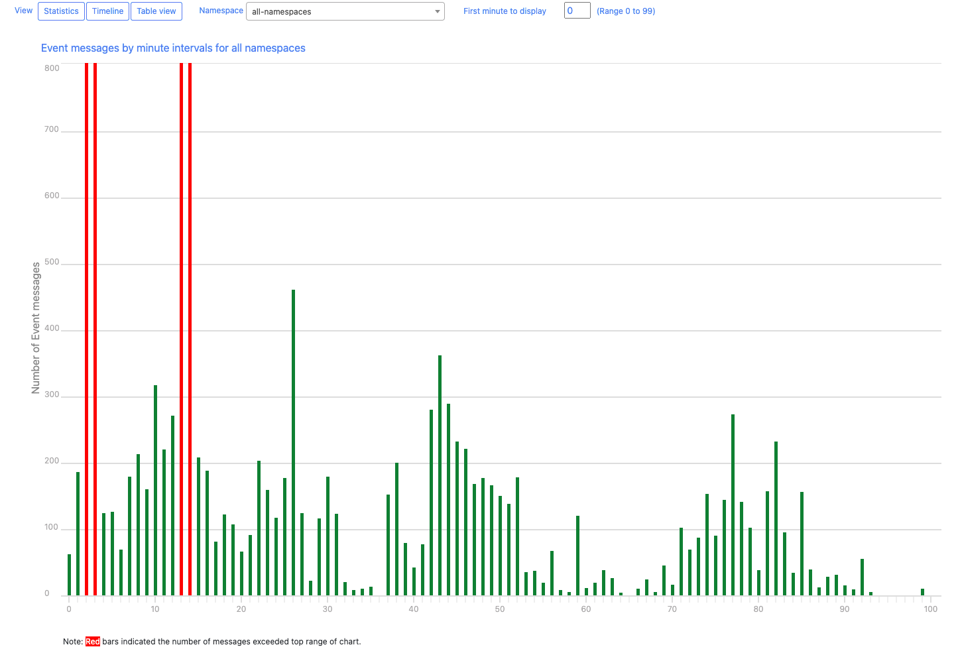This screenshot has width=958, height=655.
Task: Click the green bar at minute 82
Action: (776, 518)
